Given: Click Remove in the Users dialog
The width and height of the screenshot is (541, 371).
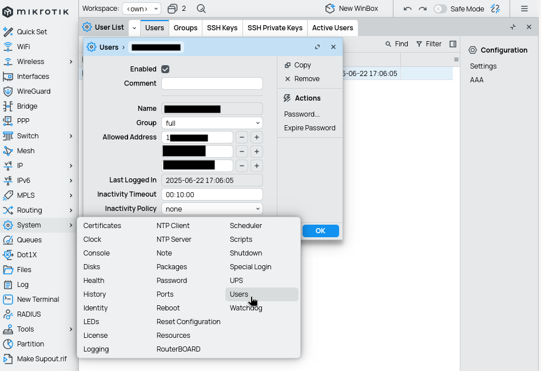Looking at the screenshot, I should point(303,79).
